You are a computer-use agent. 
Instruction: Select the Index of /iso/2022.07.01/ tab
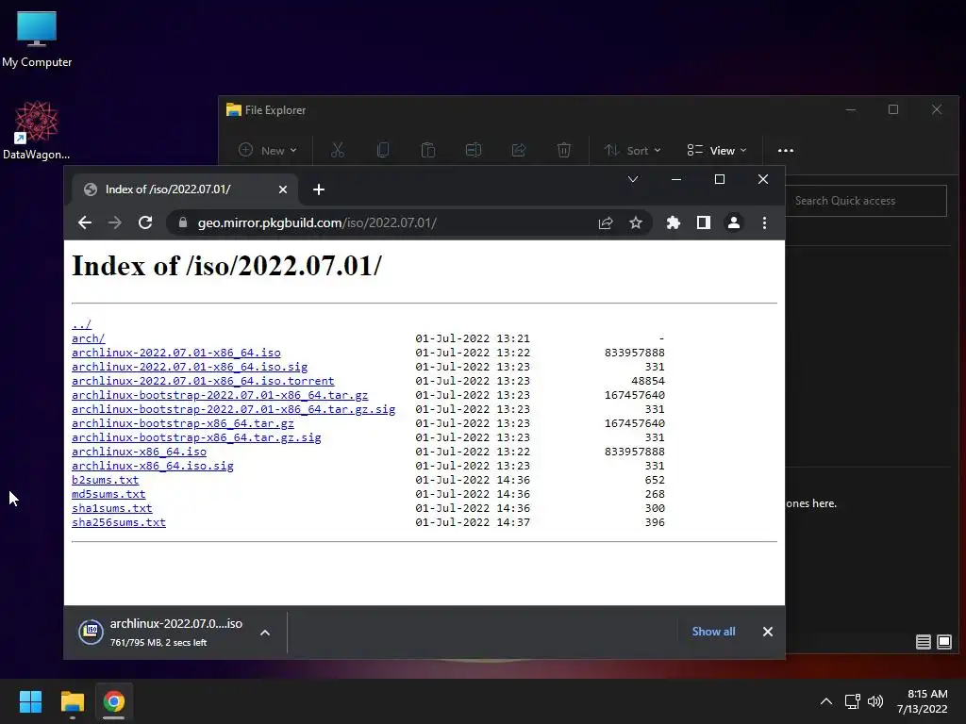coord(185,189)
